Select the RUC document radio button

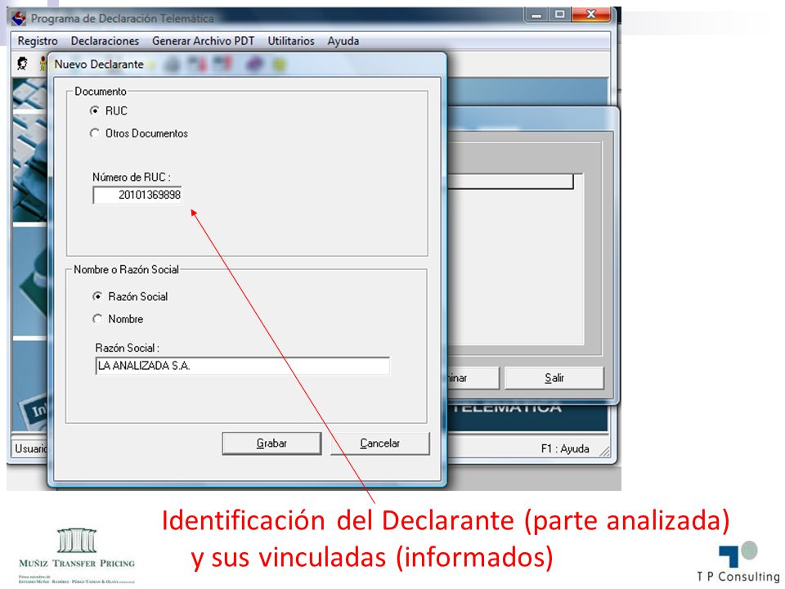(94, 110)
